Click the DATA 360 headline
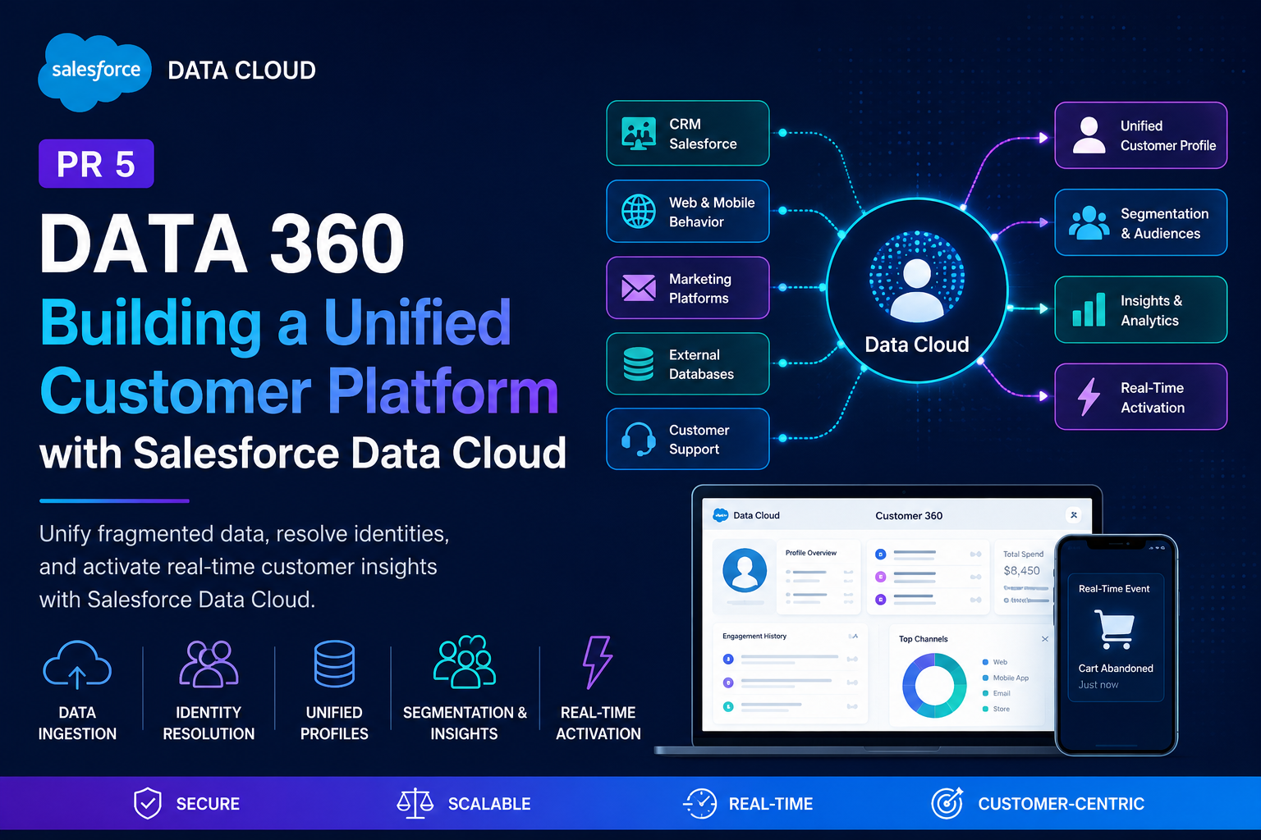The height and width of the screenshot is (840, 1261). pos(222,244)
